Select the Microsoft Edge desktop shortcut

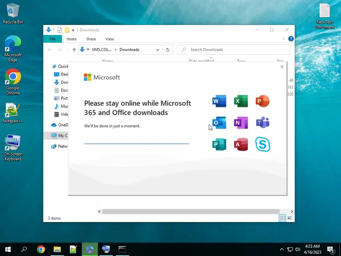click(x=13, y=49)
